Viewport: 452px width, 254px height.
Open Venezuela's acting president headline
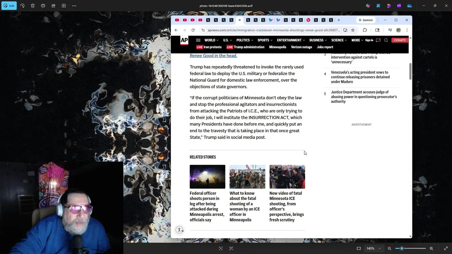[360, 77]
